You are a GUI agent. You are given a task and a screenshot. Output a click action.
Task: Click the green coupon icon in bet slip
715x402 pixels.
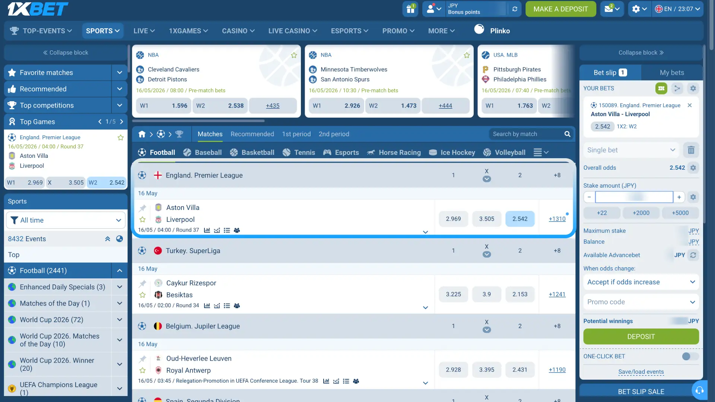point(661,88)
